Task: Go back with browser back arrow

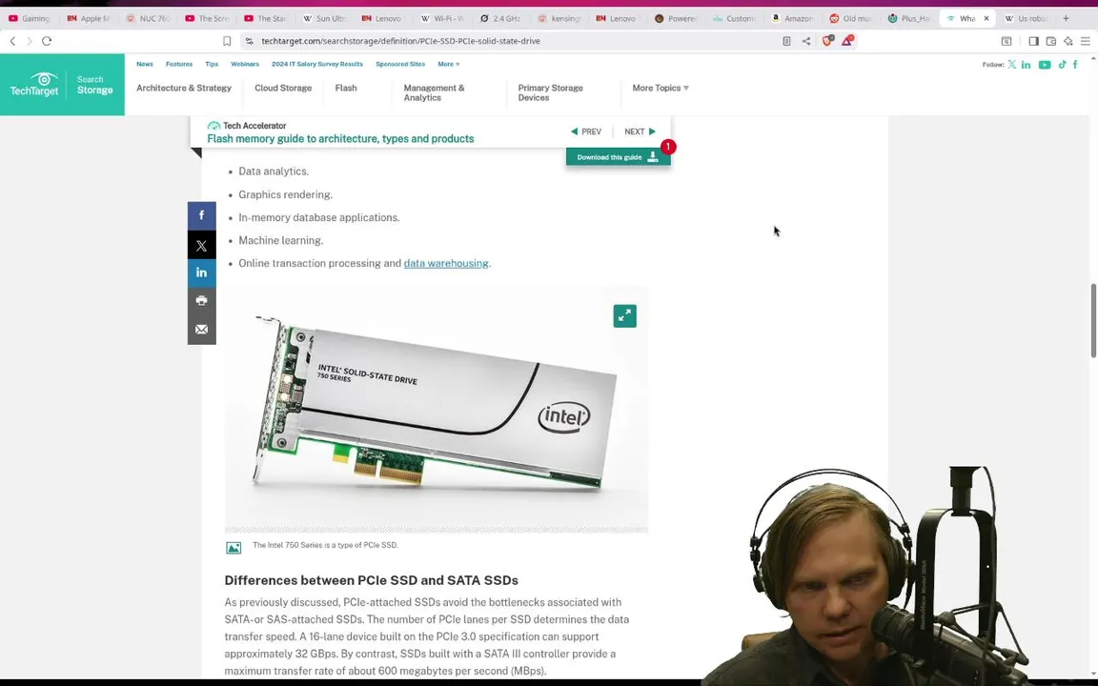Action: click(12, 41)
